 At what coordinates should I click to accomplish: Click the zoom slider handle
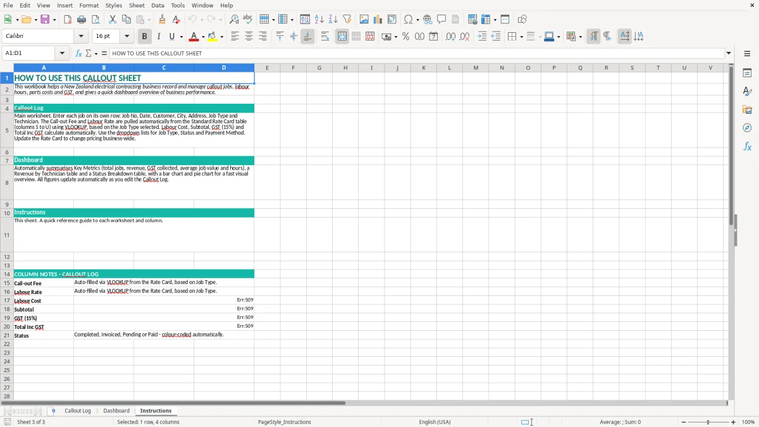point(708,422)
